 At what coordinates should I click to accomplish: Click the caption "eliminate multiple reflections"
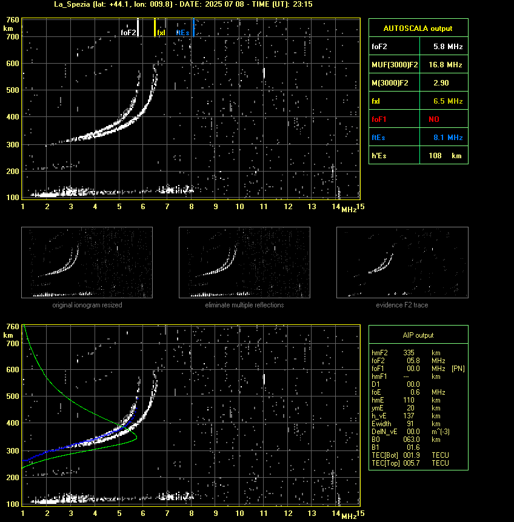click(244, 305)
